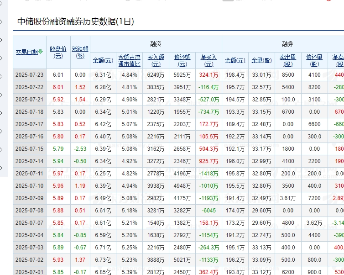Image resolution: width=344 pixels, height=275 pixels.
Task: Click the 504.3万 net buy value
Action: [208, 149]
